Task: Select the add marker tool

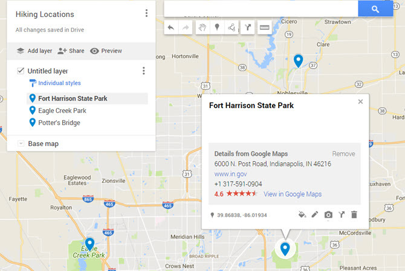Action: [217, 27]
